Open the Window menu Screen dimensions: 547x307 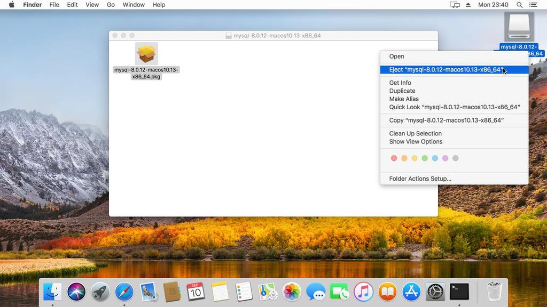click(x=134, y=5)
